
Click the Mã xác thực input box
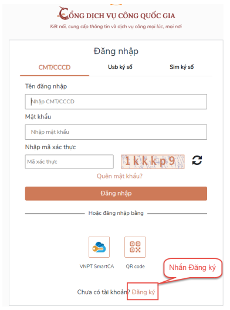tap(69, 161)
